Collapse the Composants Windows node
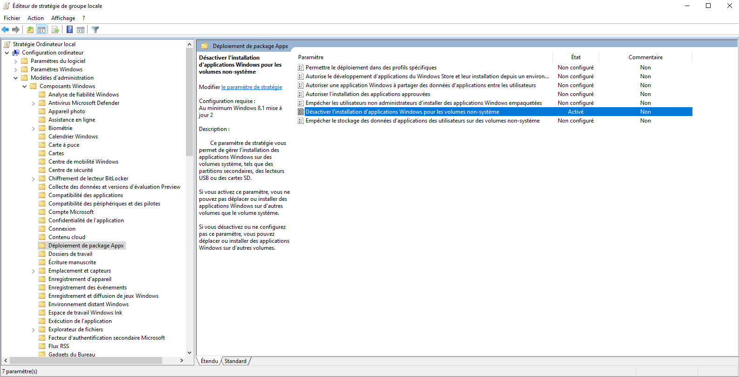739x377 pixels. 25,86
